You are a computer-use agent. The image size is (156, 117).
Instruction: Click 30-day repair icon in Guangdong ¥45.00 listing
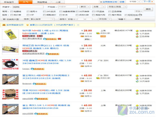tap(137, 81)
